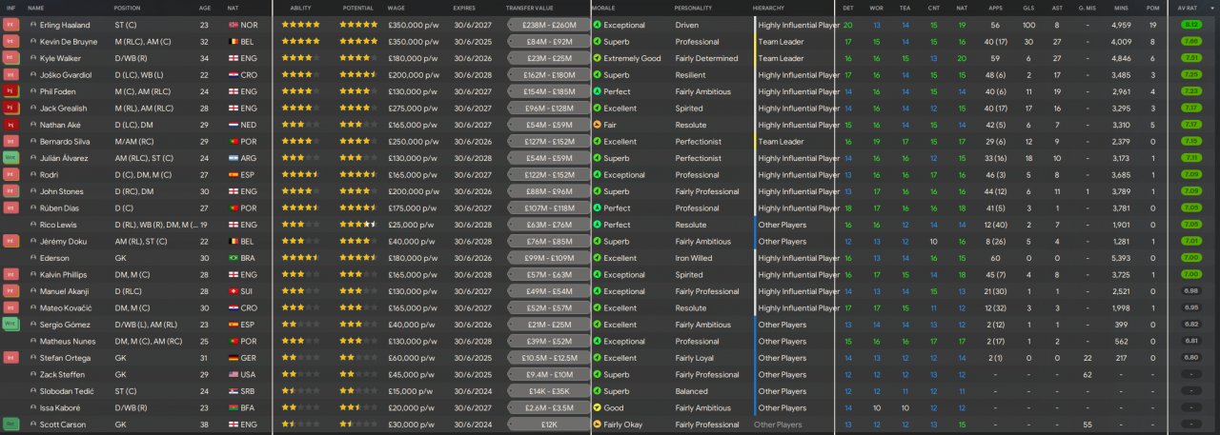Select Slobodan Tedić's Balanced personality cell
This screenshot has width=1220, height=435.
[x=691, y=391]
